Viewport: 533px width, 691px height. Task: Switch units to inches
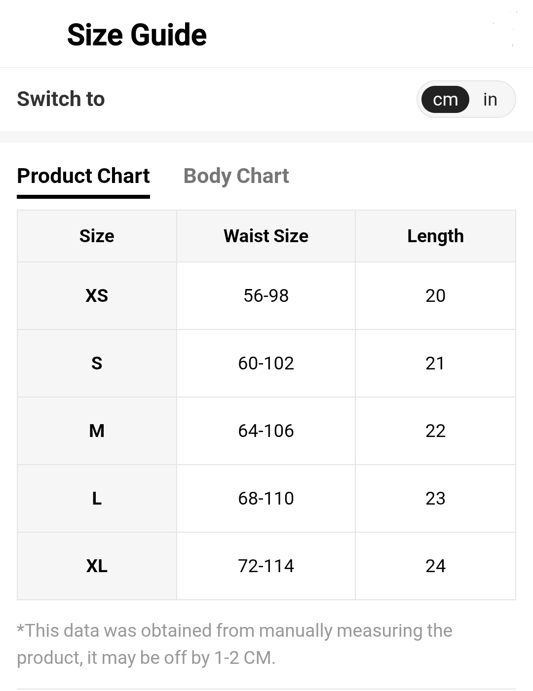coord(490,99)
